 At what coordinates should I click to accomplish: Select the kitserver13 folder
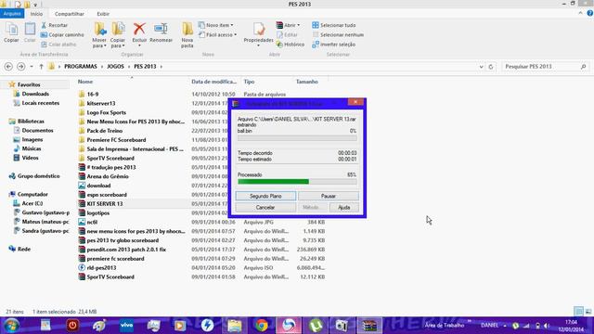pos(101,103)
